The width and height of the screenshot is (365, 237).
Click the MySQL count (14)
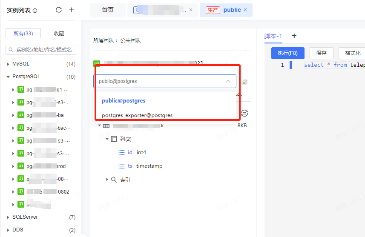(x=71, y=64)
